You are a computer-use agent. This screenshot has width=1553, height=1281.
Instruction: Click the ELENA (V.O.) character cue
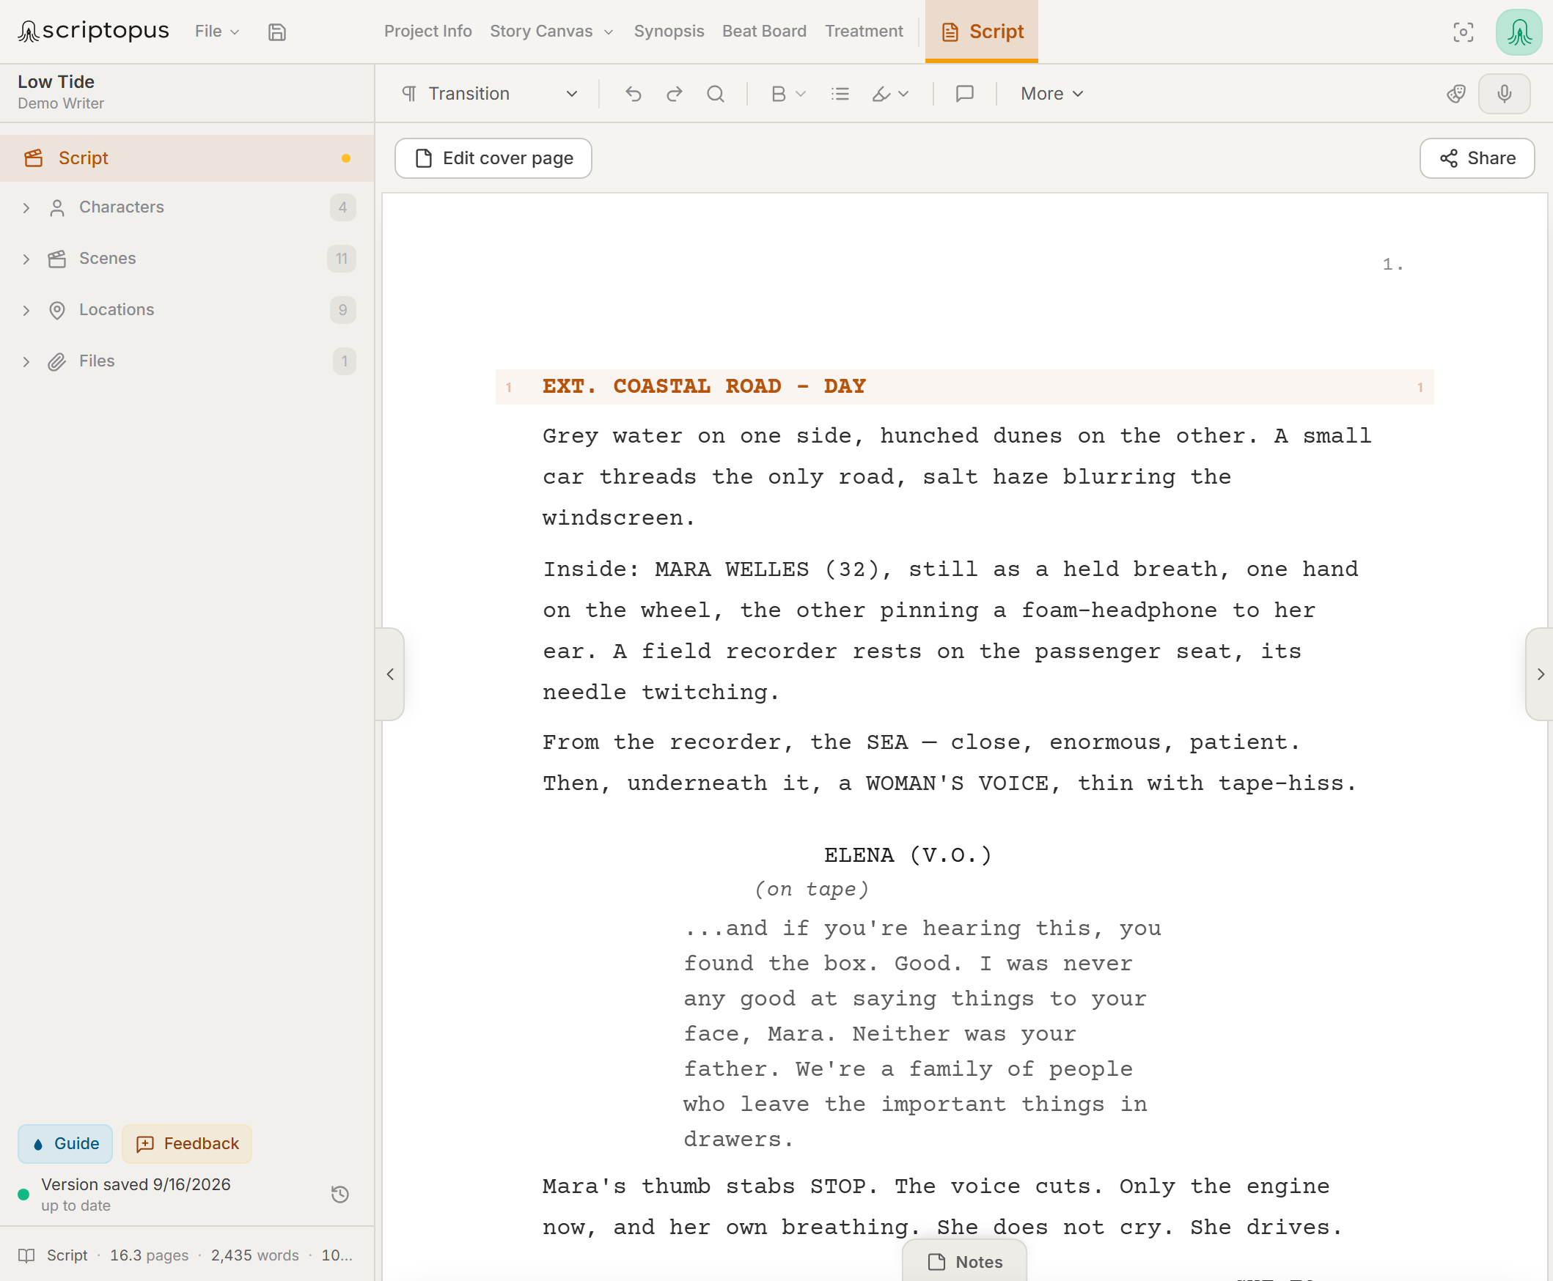point(908,854)
